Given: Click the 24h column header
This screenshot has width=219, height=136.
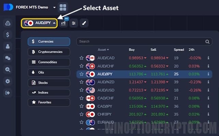Looking at the screenshot, I should click(191, 50).
